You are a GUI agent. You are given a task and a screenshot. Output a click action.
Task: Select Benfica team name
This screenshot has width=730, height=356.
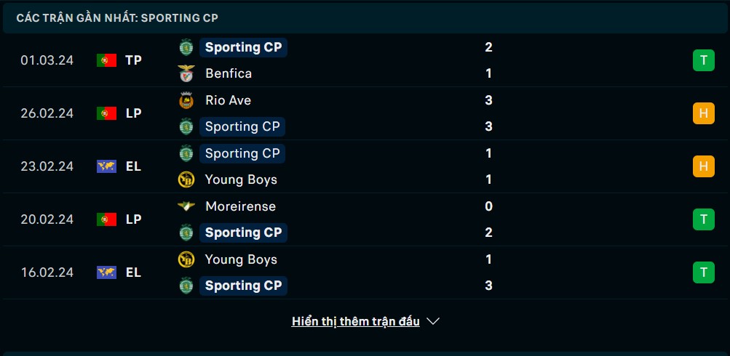(229, 73)
